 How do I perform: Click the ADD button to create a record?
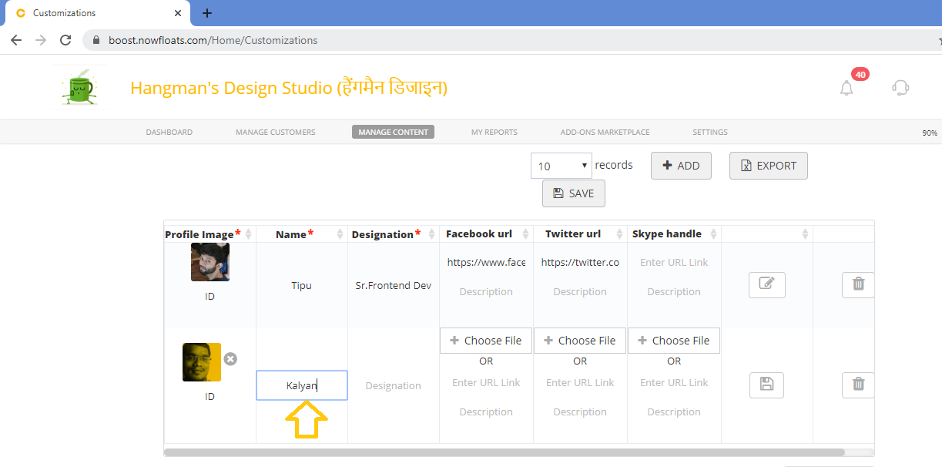click(x=681, y=166)
